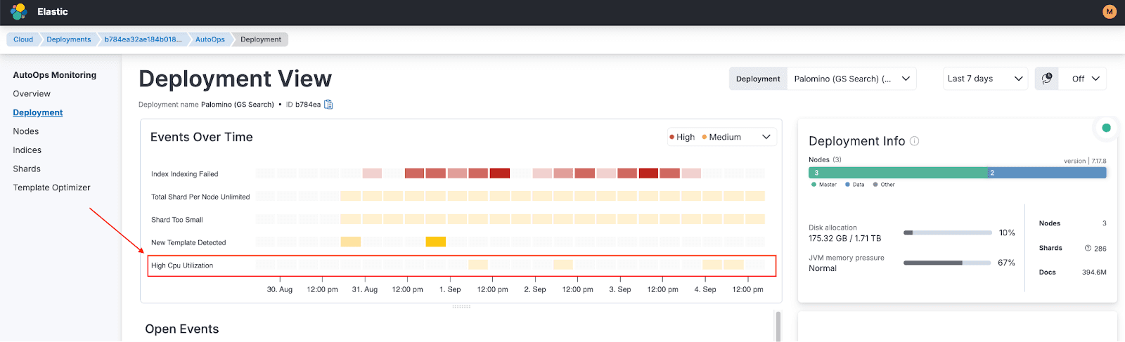The image size is (1125, 342).
Task: Click the auto-refresh clock icon
Action: pos(1047,79)
